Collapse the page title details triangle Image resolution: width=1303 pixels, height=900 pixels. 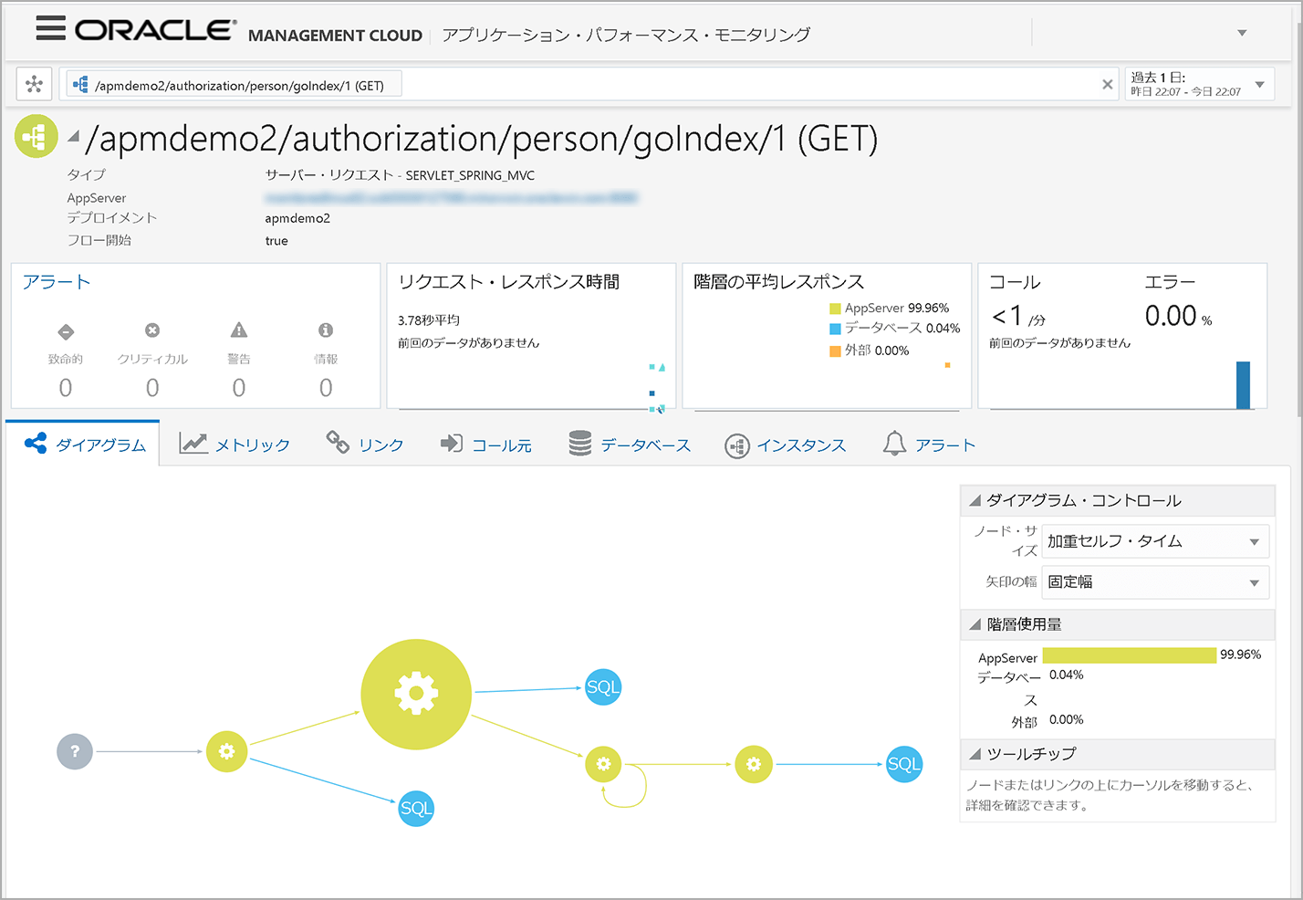(x=73, y=137)
